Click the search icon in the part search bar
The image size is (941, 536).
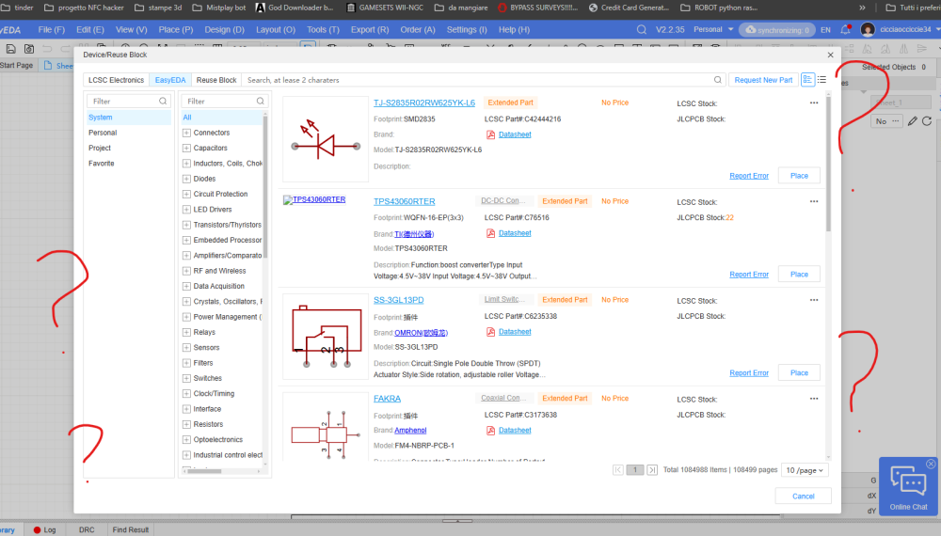click(717, 80)
